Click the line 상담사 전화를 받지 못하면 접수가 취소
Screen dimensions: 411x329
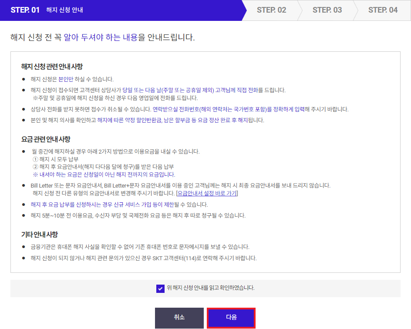point(189,109)
